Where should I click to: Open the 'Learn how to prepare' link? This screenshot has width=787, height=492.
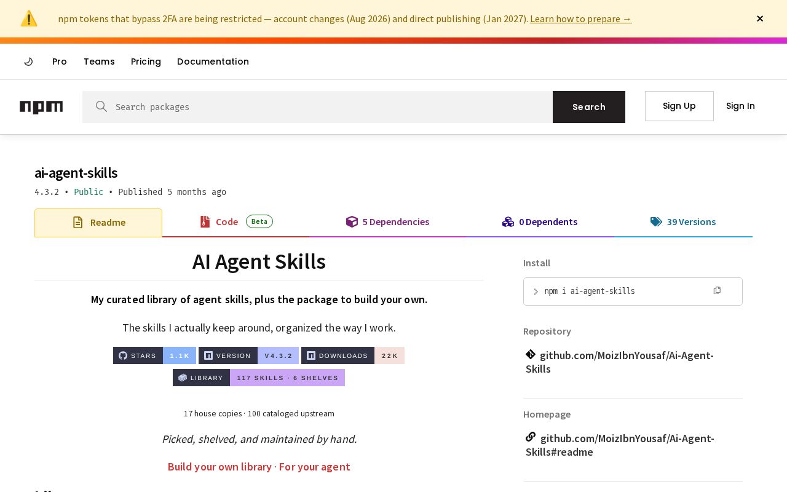(580, 18)
